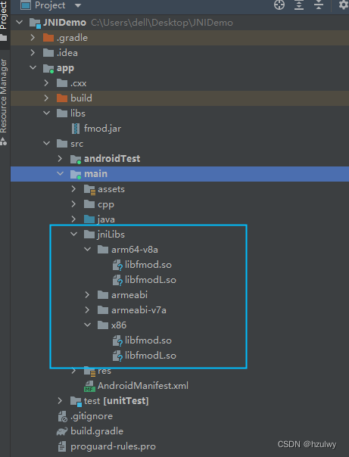This screenshot has height=457, width=349.
Task: Collapse the libs folder
Action: click(x=47, y=113)
